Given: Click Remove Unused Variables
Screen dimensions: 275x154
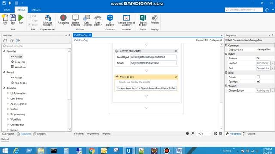Looking at the screenshot, I should 127,20.
